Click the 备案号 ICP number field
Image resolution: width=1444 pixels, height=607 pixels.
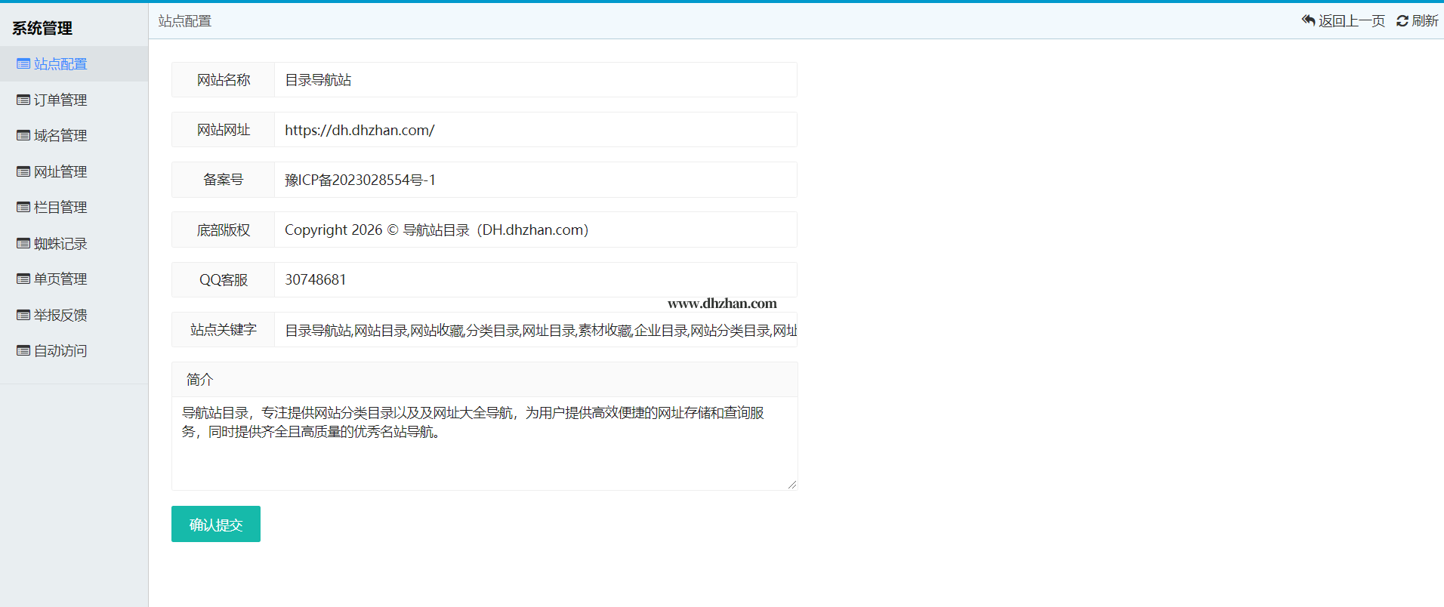pyautogui.click(x=535, y=180)
